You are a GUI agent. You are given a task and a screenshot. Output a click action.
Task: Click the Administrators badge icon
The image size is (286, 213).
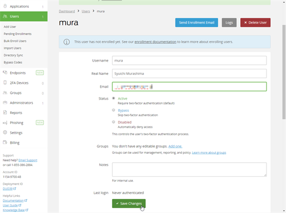tap(5, 102)
